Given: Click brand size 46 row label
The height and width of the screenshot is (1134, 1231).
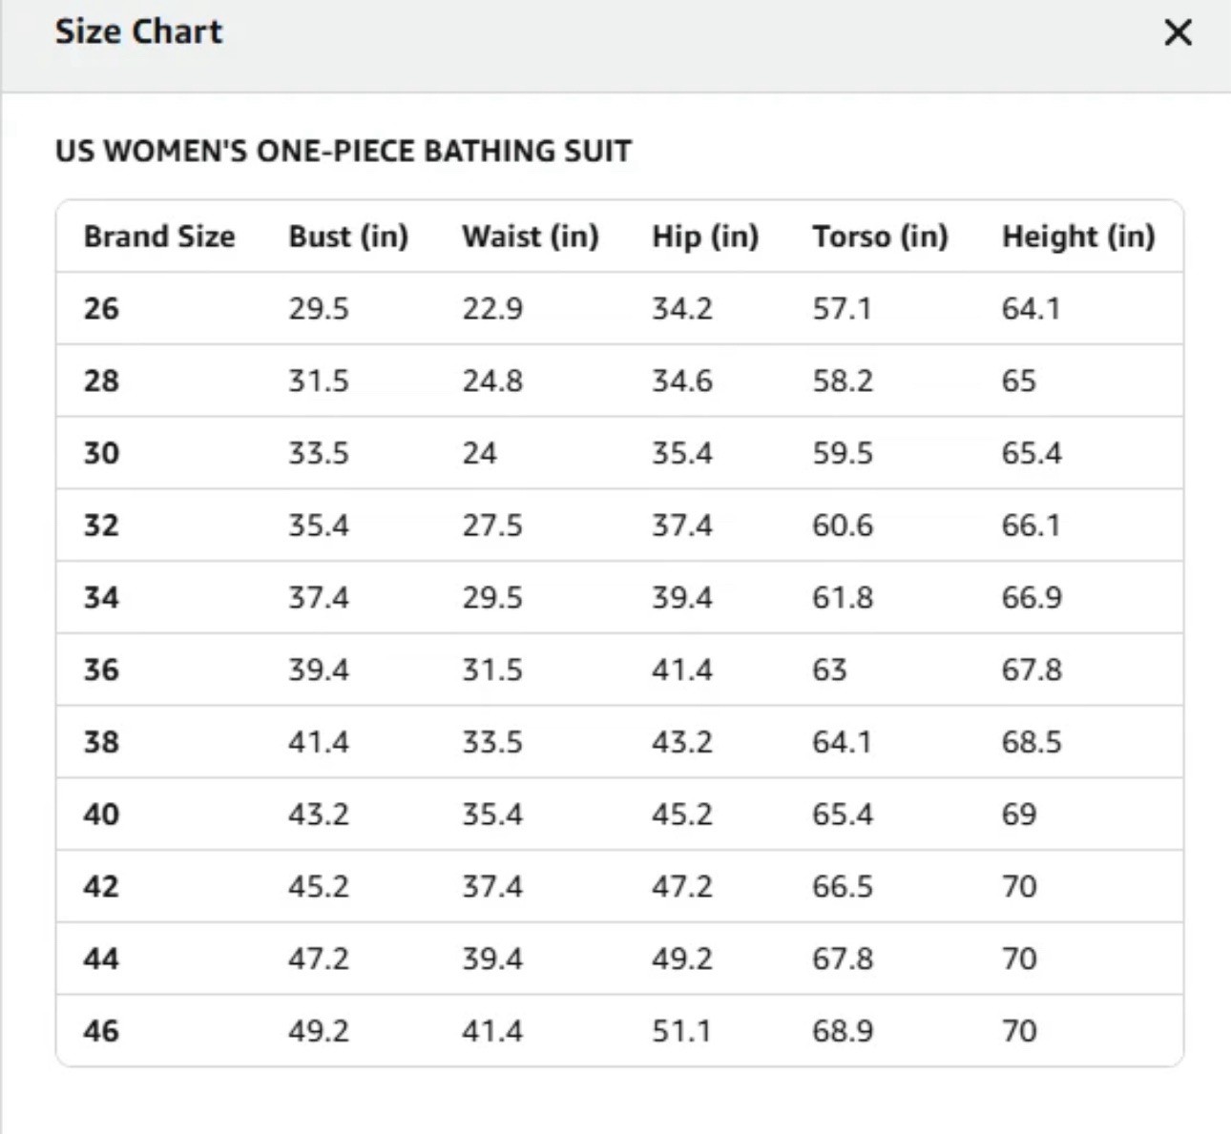Looking at the screenshot, I should coord(101,1031).
